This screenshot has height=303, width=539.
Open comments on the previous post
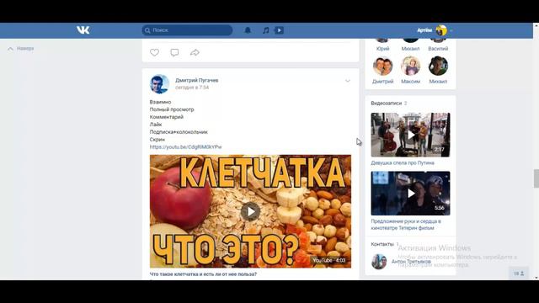[x=174, y=52]
